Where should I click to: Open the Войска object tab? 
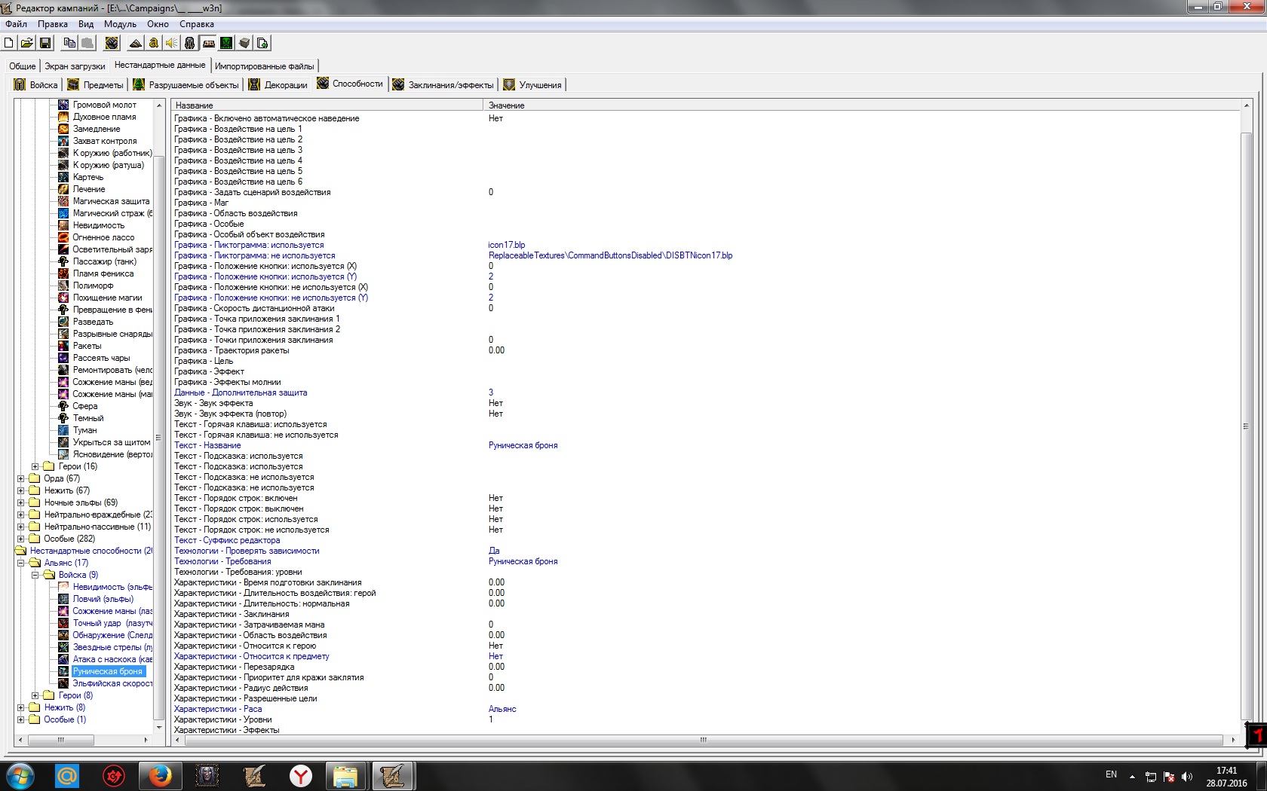point(36,85)
